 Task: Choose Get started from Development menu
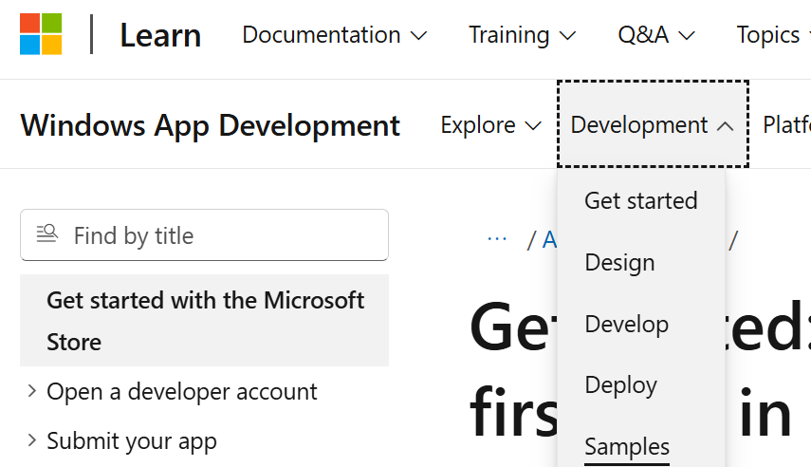641,201
